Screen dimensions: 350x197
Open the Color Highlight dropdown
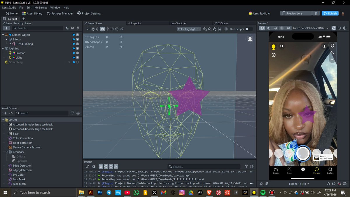click(x=189, y=29)
